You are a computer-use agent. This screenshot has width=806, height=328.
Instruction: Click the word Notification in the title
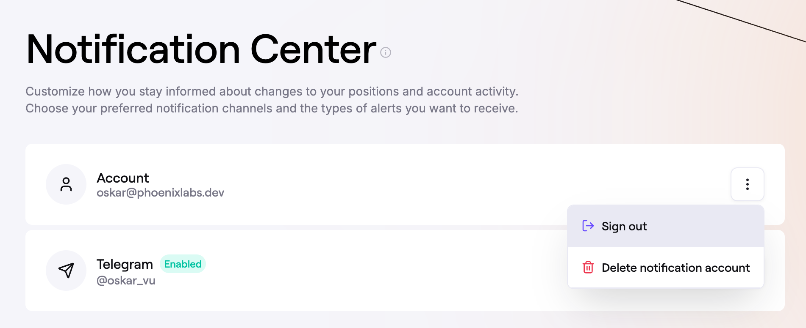[133, 50]
